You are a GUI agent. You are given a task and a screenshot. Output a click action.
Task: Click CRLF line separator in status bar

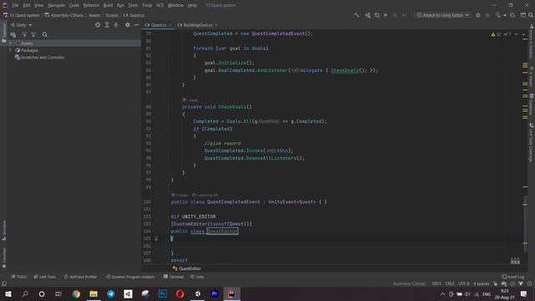click(x=450, y=283)
